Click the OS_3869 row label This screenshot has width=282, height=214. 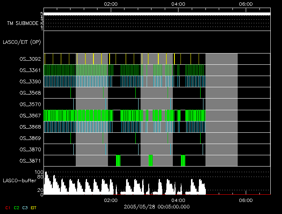click(30, 138)
